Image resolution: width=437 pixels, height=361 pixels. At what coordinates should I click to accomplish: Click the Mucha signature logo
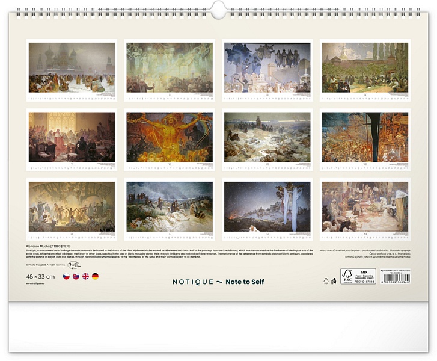[74, 265]
